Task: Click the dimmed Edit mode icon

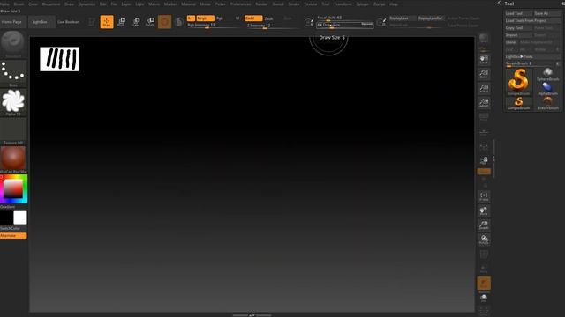Action: 92,22
